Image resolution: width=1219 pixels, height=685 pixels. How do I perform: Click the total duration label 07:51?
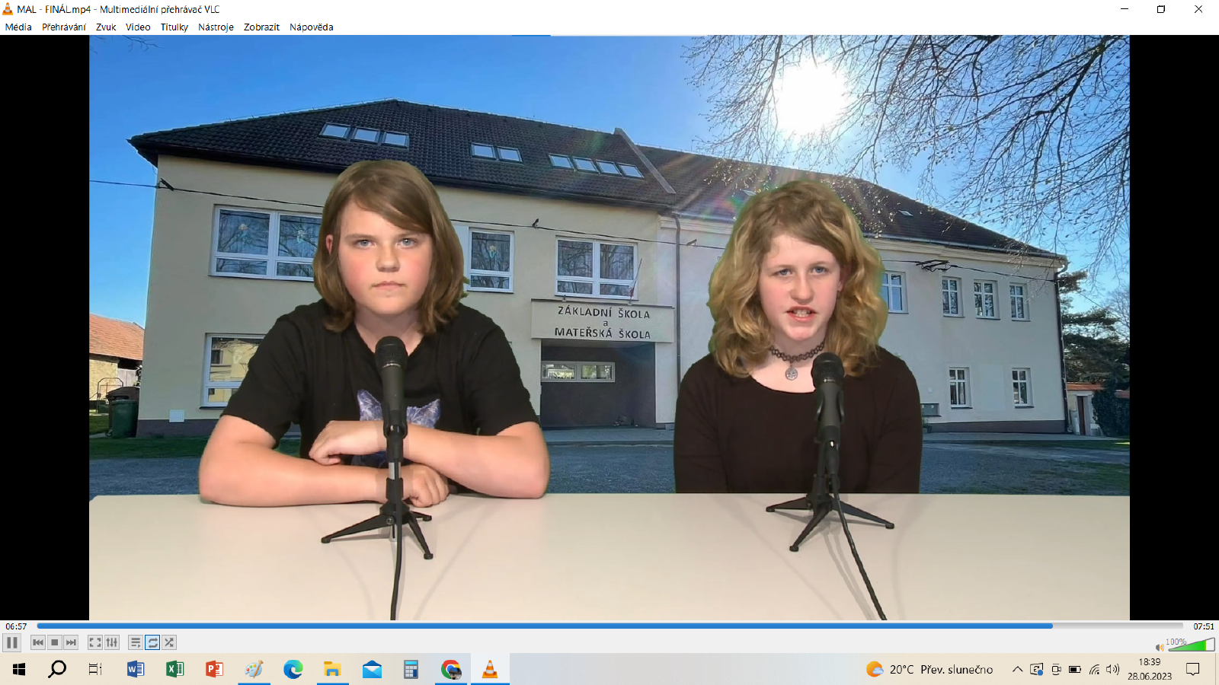pyautogui.click(x=1204, y=626)
